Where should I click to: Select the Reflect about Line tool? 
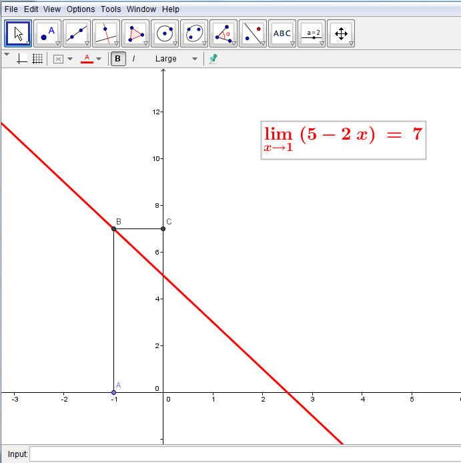pyautogui.click(x=253, y=33)
